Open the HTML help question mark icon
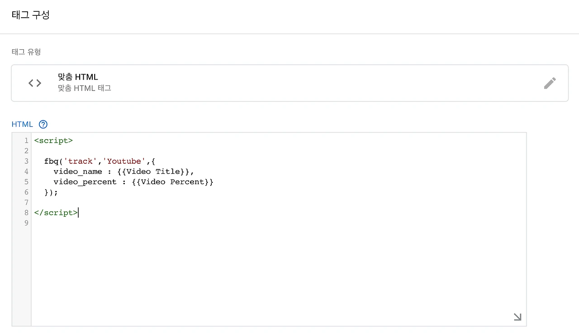 click(43, 124)
